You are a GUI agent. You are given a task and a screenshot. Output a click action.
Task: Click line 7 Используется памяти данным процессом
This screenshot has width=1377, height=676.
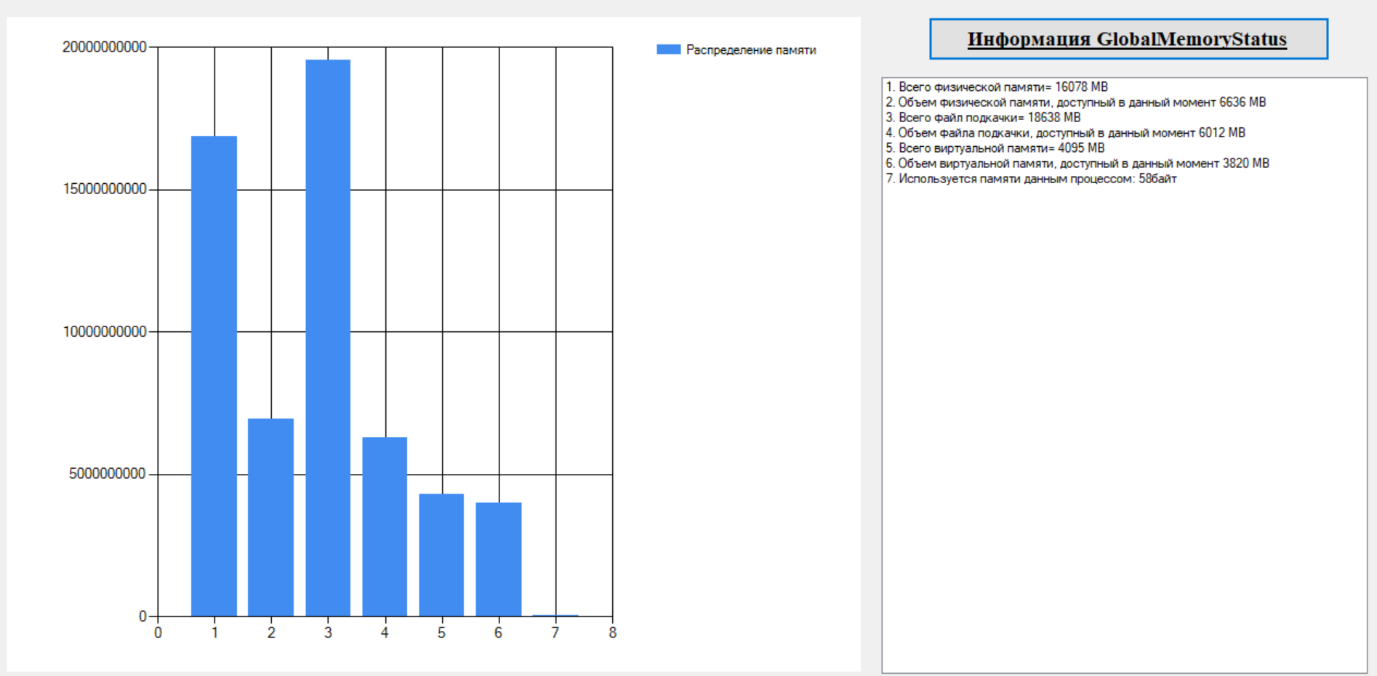[x=1031, y=179]
